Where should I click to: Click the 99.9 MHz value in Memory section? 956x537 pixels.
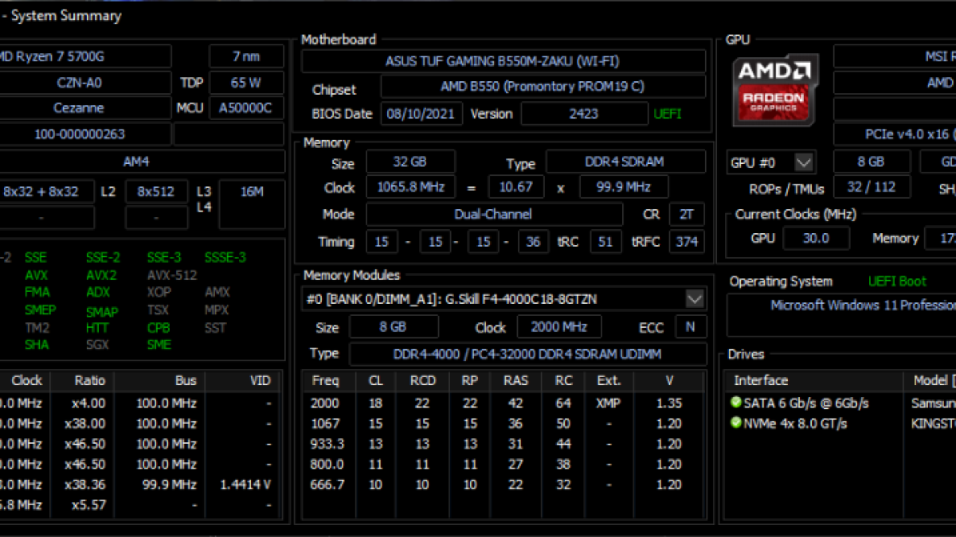pyautogui.click(x=624, y=188)
